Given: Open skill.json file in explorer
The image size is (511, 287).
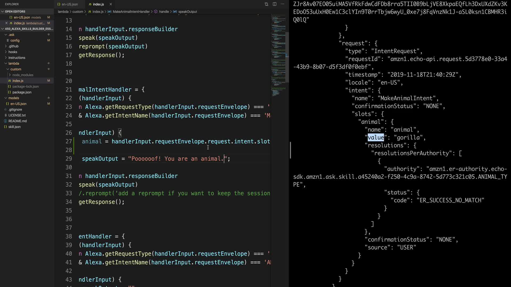Looking at the screenshot, I should coord(14,127).
